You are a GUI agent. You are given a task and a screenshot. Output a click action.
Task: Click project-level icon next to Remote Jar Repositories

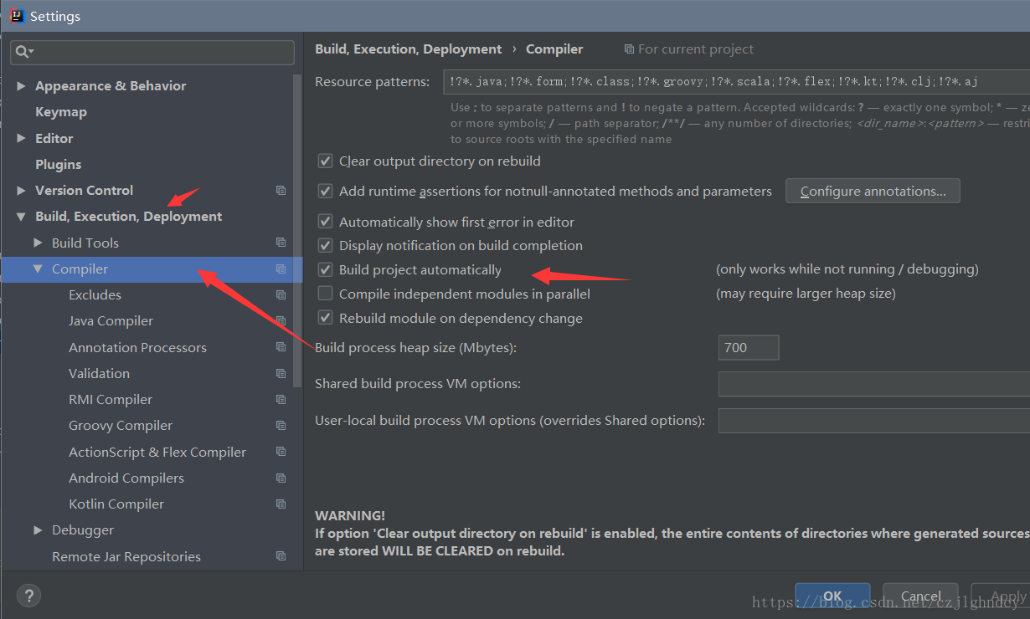click(281, 556)
